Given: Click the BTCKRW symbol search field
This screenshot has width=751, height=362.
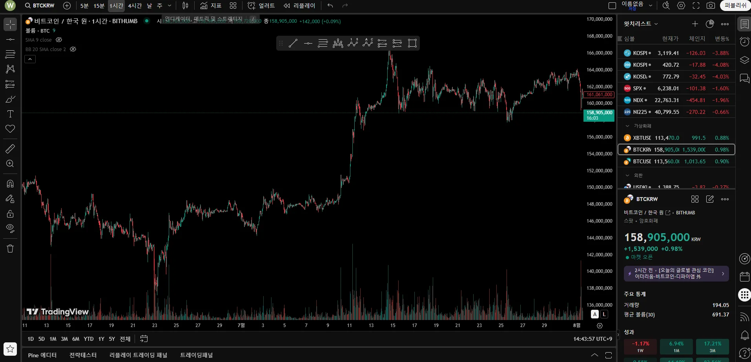Looking at the screenshot, I should tap(40, 5).
